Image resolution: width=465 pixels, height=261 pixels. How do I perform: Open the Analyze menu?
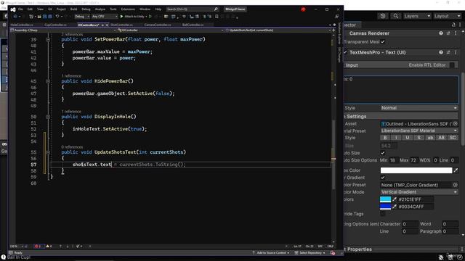point(100,9)
